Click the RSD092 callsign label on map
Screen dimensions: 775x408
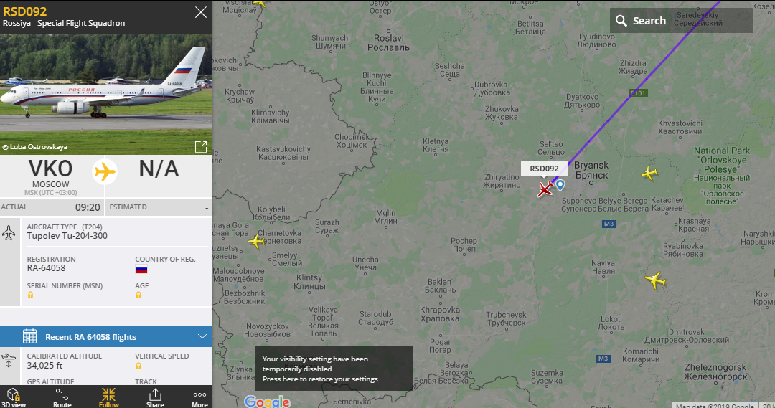[x=544, y=169]
